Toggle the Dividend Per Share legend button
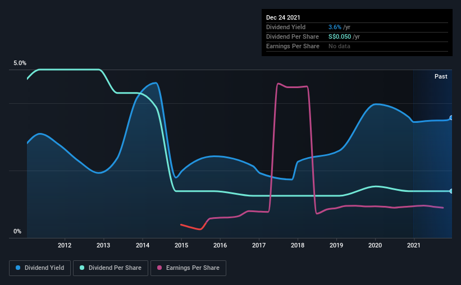Image resolution: width=461 pixels, height=285 pixels. pos(111,268)
